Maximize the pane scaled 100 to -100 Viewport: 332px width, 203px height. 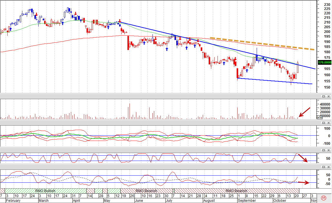(x=323, y=123)
